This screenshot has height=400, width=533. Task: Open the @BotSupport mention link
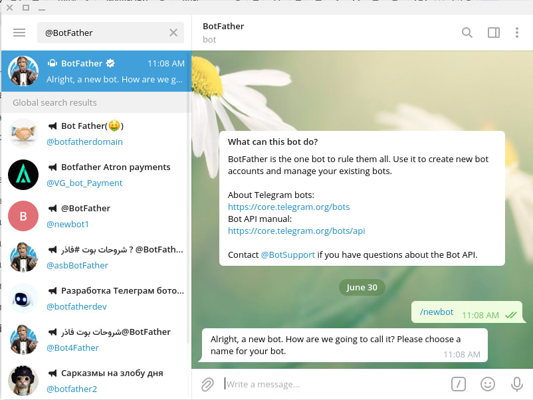click(288, 255)
